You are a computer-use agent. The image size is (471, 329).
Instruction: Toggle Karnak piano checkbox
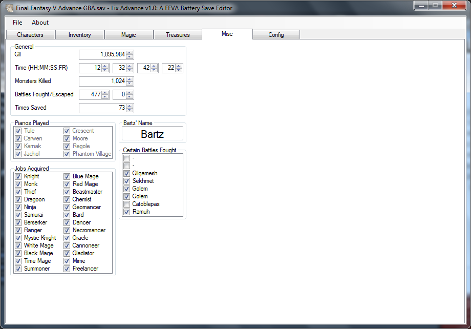pyautogui.click(x=18, y=146)
